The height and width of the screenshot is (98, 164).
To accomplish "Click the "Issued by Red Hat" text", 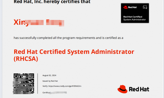I will 50,81.
